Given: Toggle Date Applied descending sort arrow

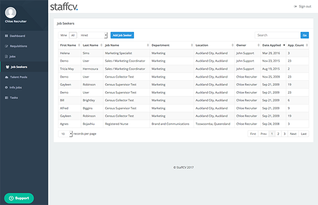Looking at the screenshot, I should click(x=284, y=45).
